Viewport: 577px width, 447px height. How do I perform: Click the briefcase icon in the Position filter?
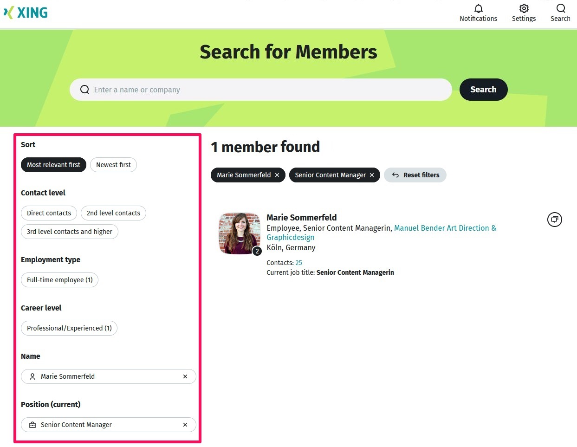pyautogui.click(x=32, y=424)
